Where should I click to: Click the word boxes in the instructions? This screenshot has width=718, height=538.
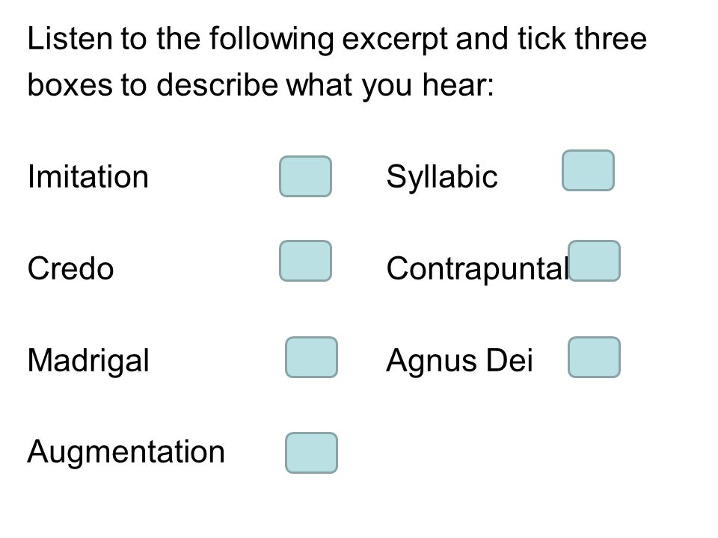70,85
